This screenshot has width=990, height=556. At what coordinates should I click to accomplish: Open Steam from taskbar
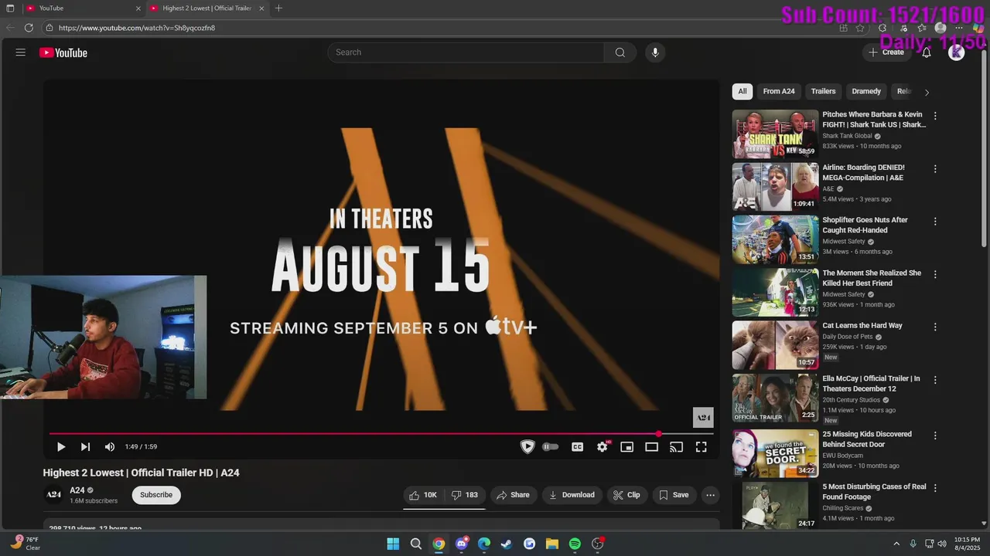tap(507, 544)
